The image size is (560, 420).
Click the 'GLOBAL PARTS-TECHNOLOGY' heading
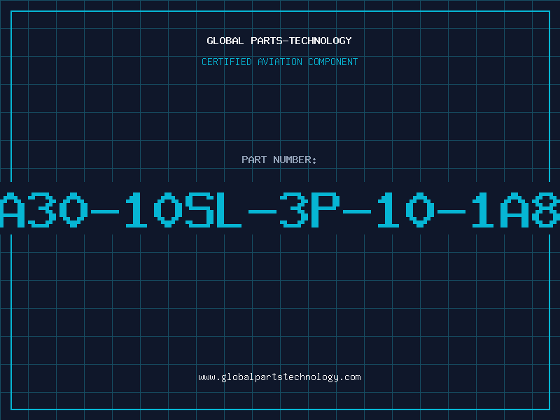[x=279, y=41]
